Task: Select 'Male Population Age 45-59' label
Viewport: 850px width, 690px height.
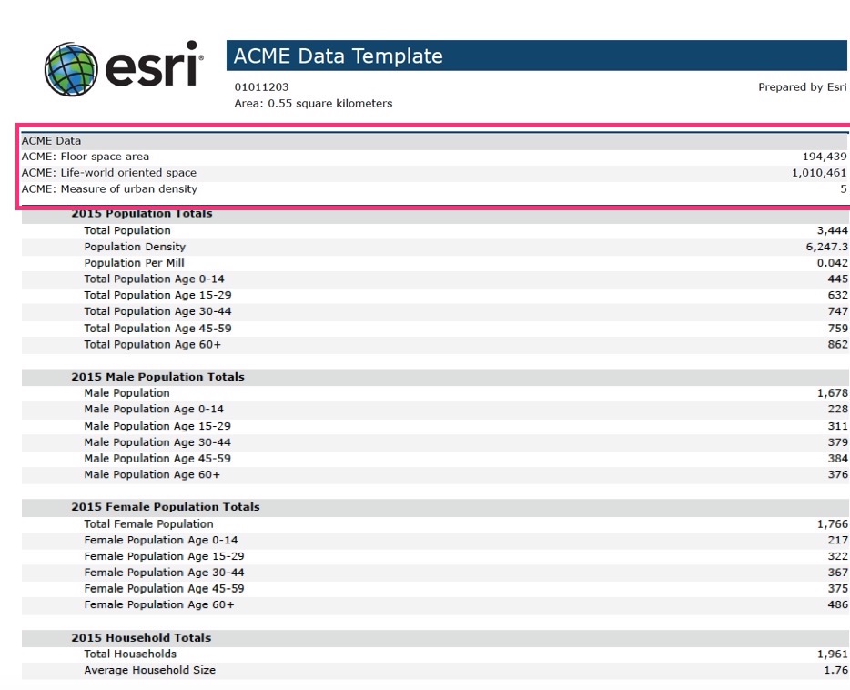Action: pos(157,459)
